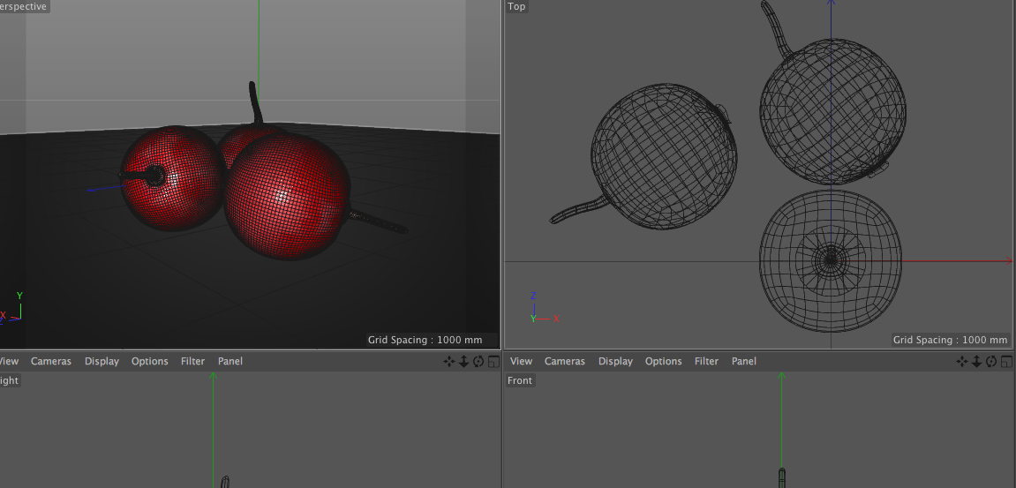Open View menu of the Front viewport

(x=521, y=361)
